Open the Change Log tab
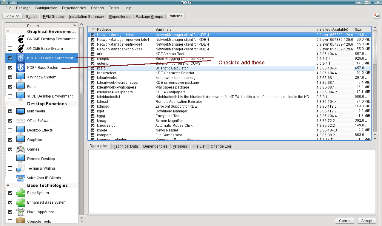 pos(221,146)
